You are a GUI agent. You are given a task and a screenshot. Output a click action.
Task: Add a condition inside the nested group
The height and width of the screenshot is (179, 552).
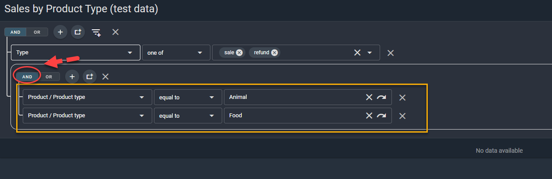click(72, 77)
